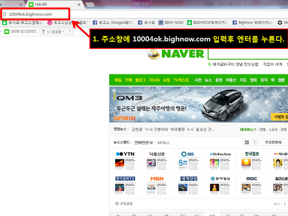The width and height of the screenshot is (288, 216).
Task: Open the 주요언론사 dropdown
Action: tap(275, 142)
